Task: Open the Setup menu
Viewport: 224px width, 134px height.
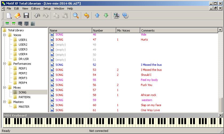Action: pos(47,8)
